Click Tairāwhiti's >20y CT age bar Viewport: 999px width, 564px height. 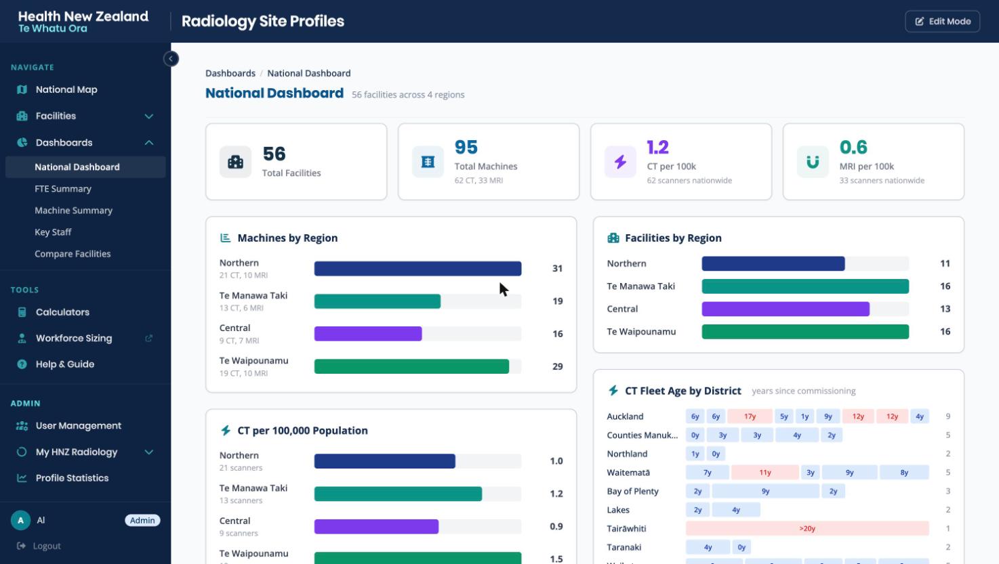[807, 529]
